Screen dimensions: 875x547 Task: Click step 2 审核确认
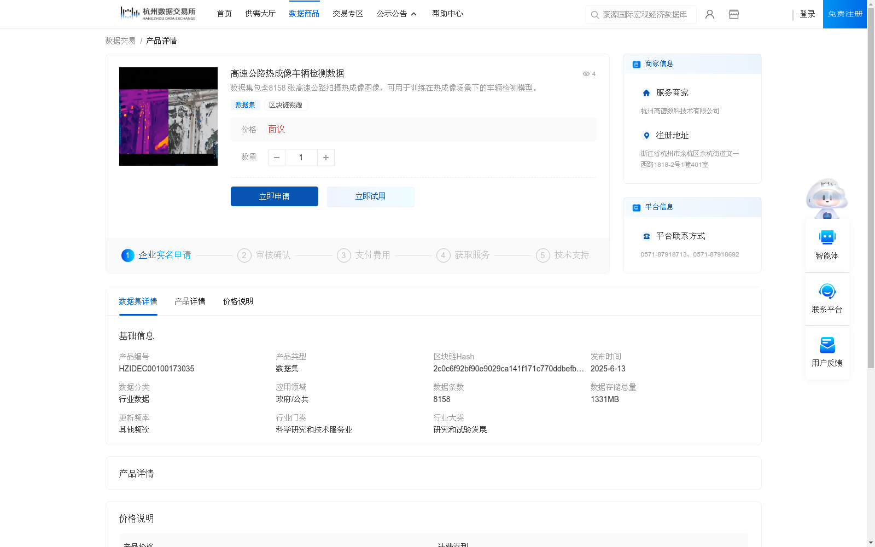[x=264, y=255]
